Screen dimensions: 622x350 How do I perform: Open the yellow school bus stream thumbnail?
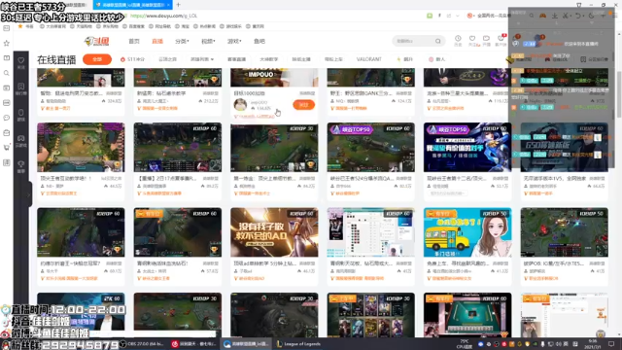[467, 232]
